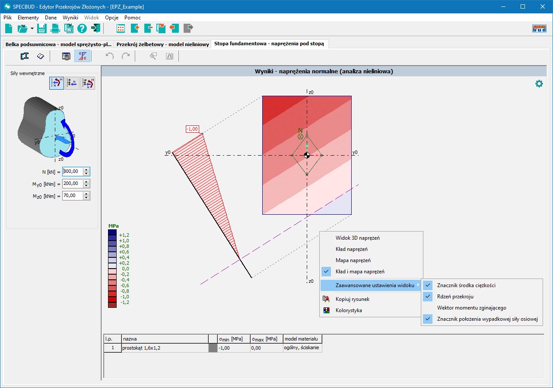This screenshot has width=553, height=388.
Task: Click the calculator icon in editor toolbar
Action: 66,56
